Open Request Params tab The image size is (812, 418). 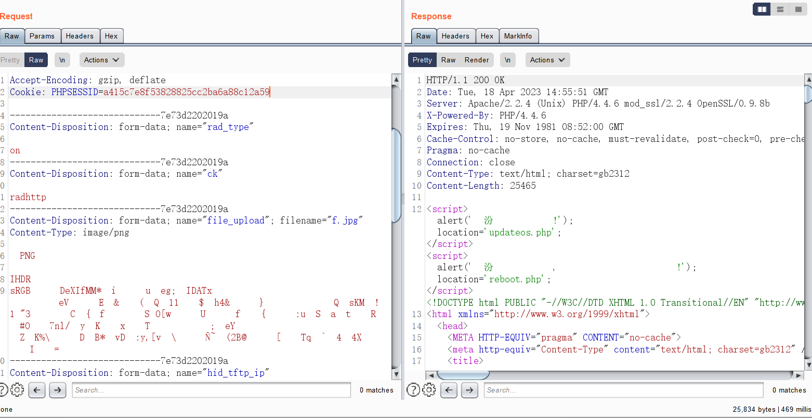tap(42, 36)
